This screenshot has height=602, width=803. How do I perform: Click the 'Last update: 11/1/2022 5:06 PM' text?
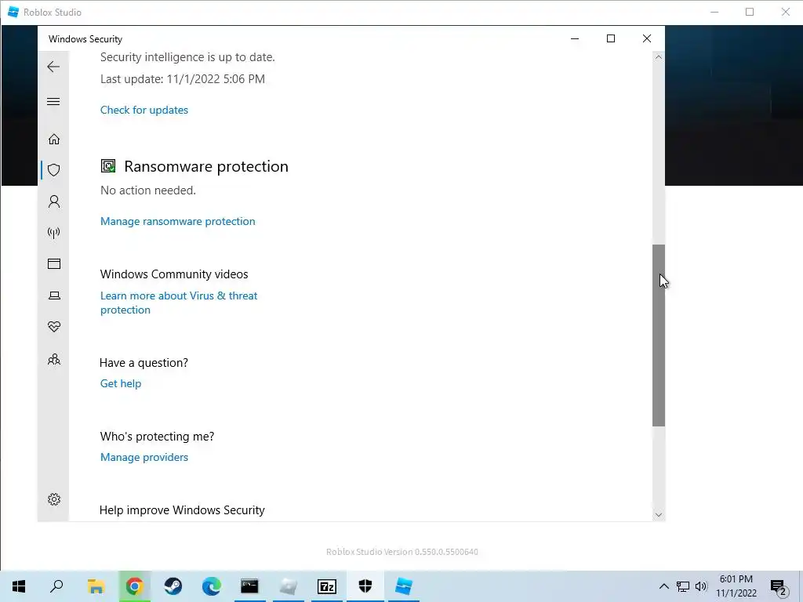tap(182, 79)
